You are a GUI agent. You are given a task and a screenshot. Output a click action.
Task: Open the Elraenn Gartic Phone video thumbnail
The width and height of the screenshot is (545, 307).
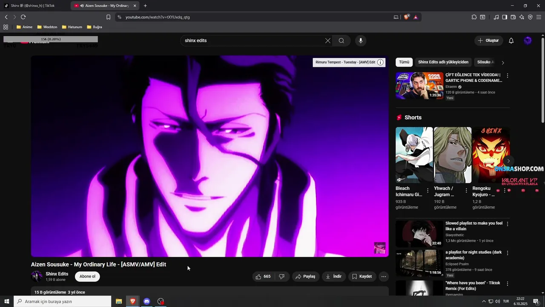click(419, 86)
